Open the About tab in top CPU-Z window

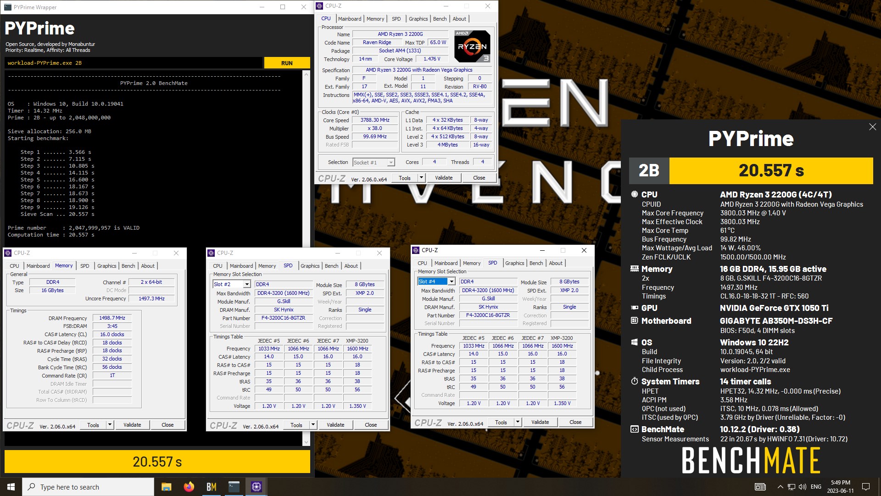[x=459, y=19]
